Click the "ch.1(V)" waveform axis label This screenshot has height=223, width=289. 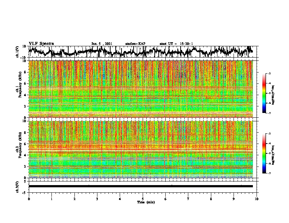(18, 52)
